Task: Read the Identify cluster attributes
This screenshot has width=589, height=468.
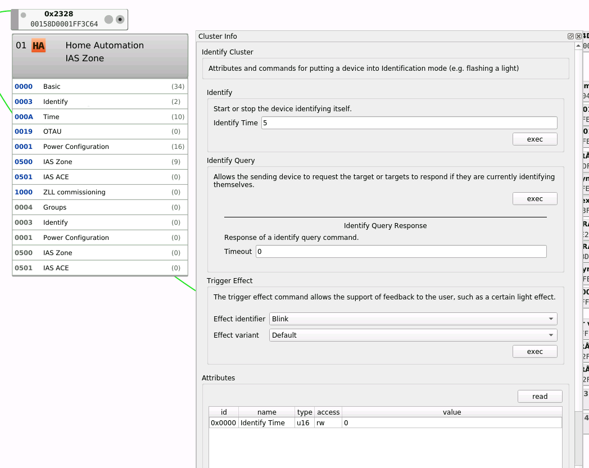Action: pyautogui.click(x=540, y=396)
